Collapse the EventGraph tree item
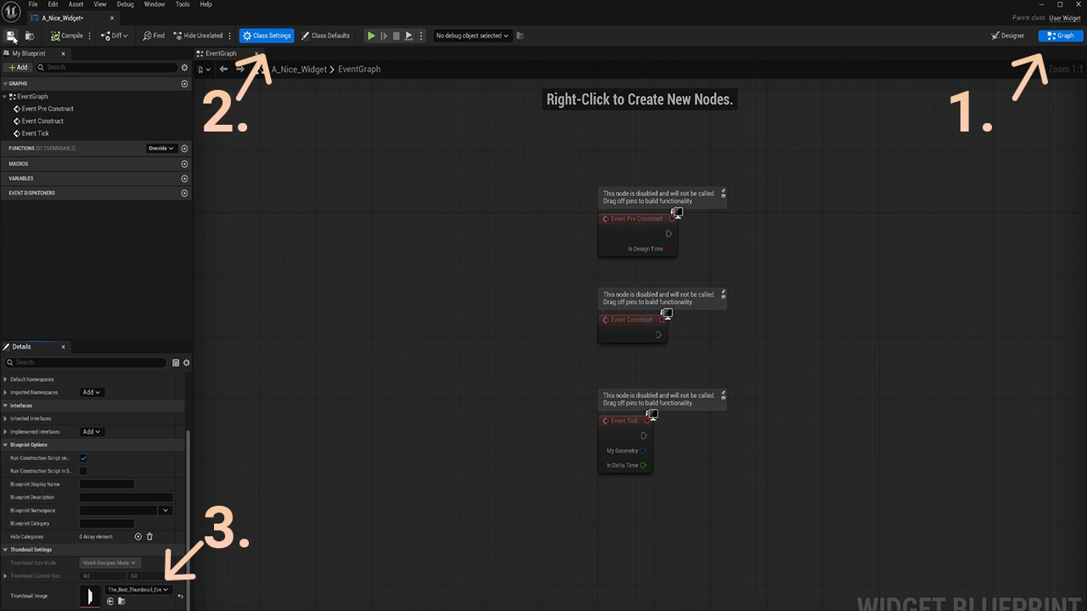1087x611 pixels. 5,97
